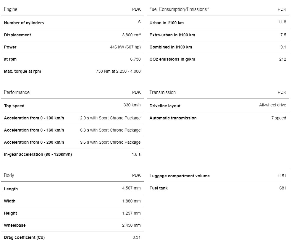The height and width of the screenshot is (240, 299).
Task: Select the Wheelbase label
Action: 15,225
